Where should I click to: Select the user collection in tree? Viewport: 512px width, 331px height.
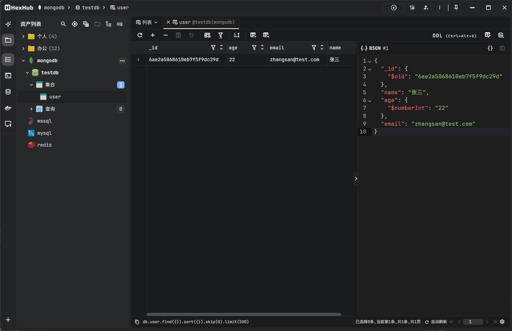point(72,97)
